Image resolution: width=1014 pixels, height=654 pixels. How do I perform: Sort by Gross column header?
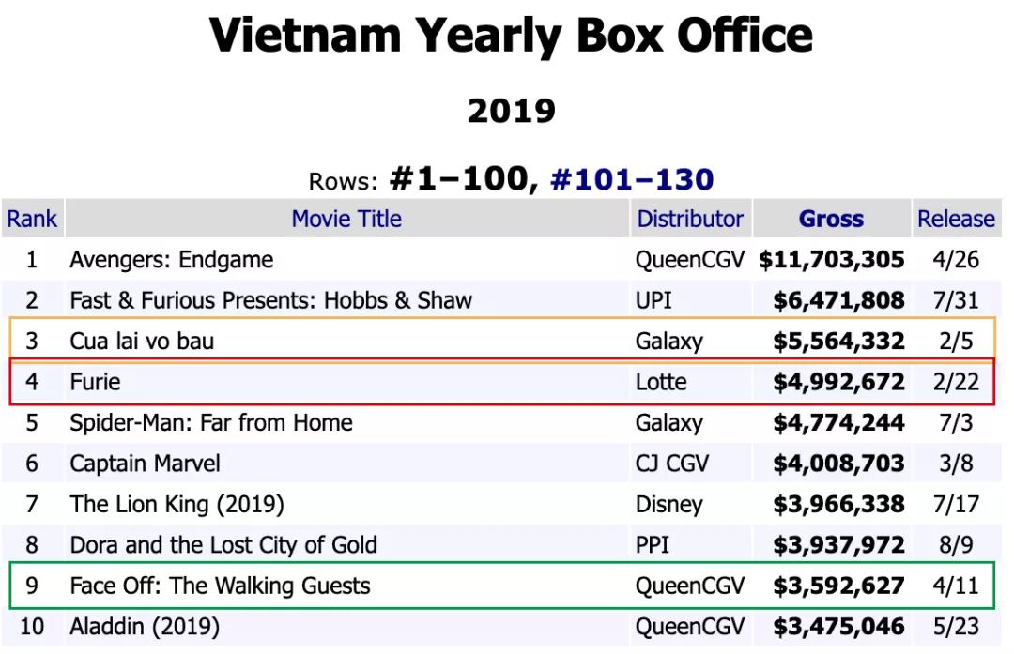[x=831, y=219]
